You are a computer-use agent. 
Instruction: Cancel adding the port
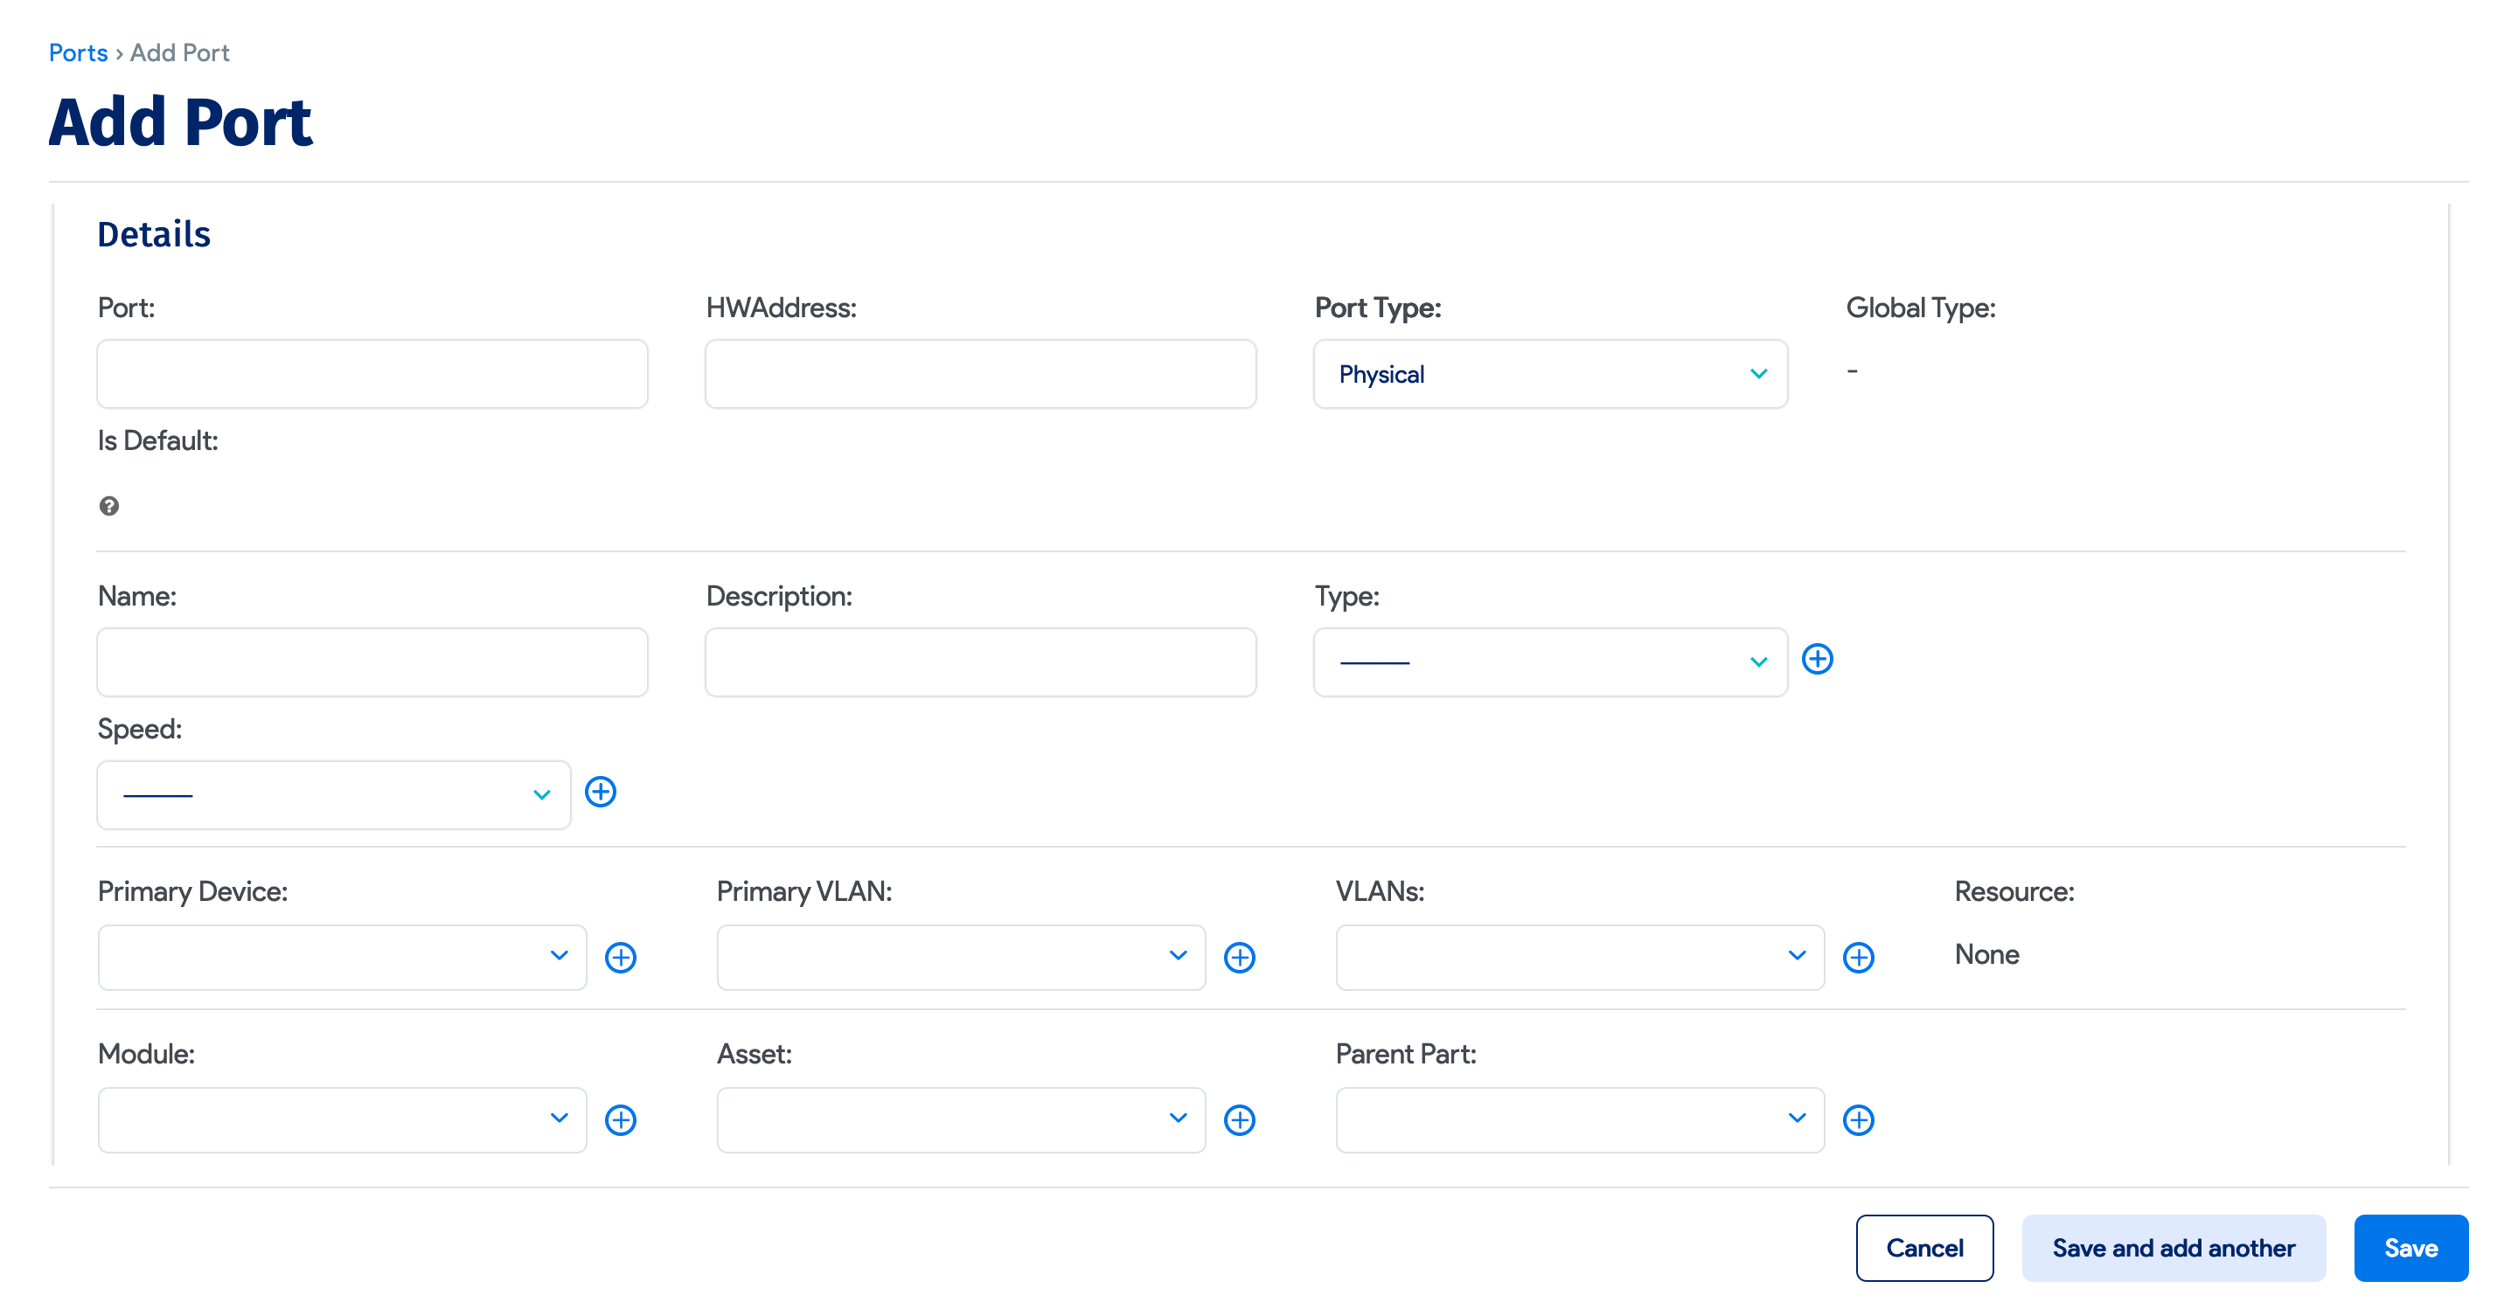click(x=1923, y=1247)
